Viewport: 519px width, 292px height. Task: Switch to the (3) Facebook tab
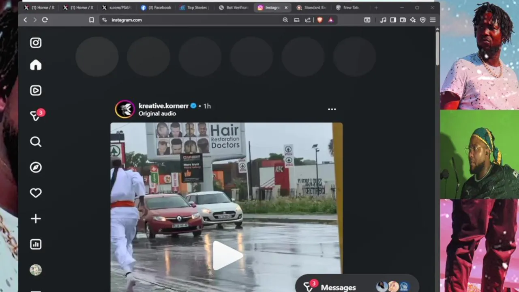(156, 7)
